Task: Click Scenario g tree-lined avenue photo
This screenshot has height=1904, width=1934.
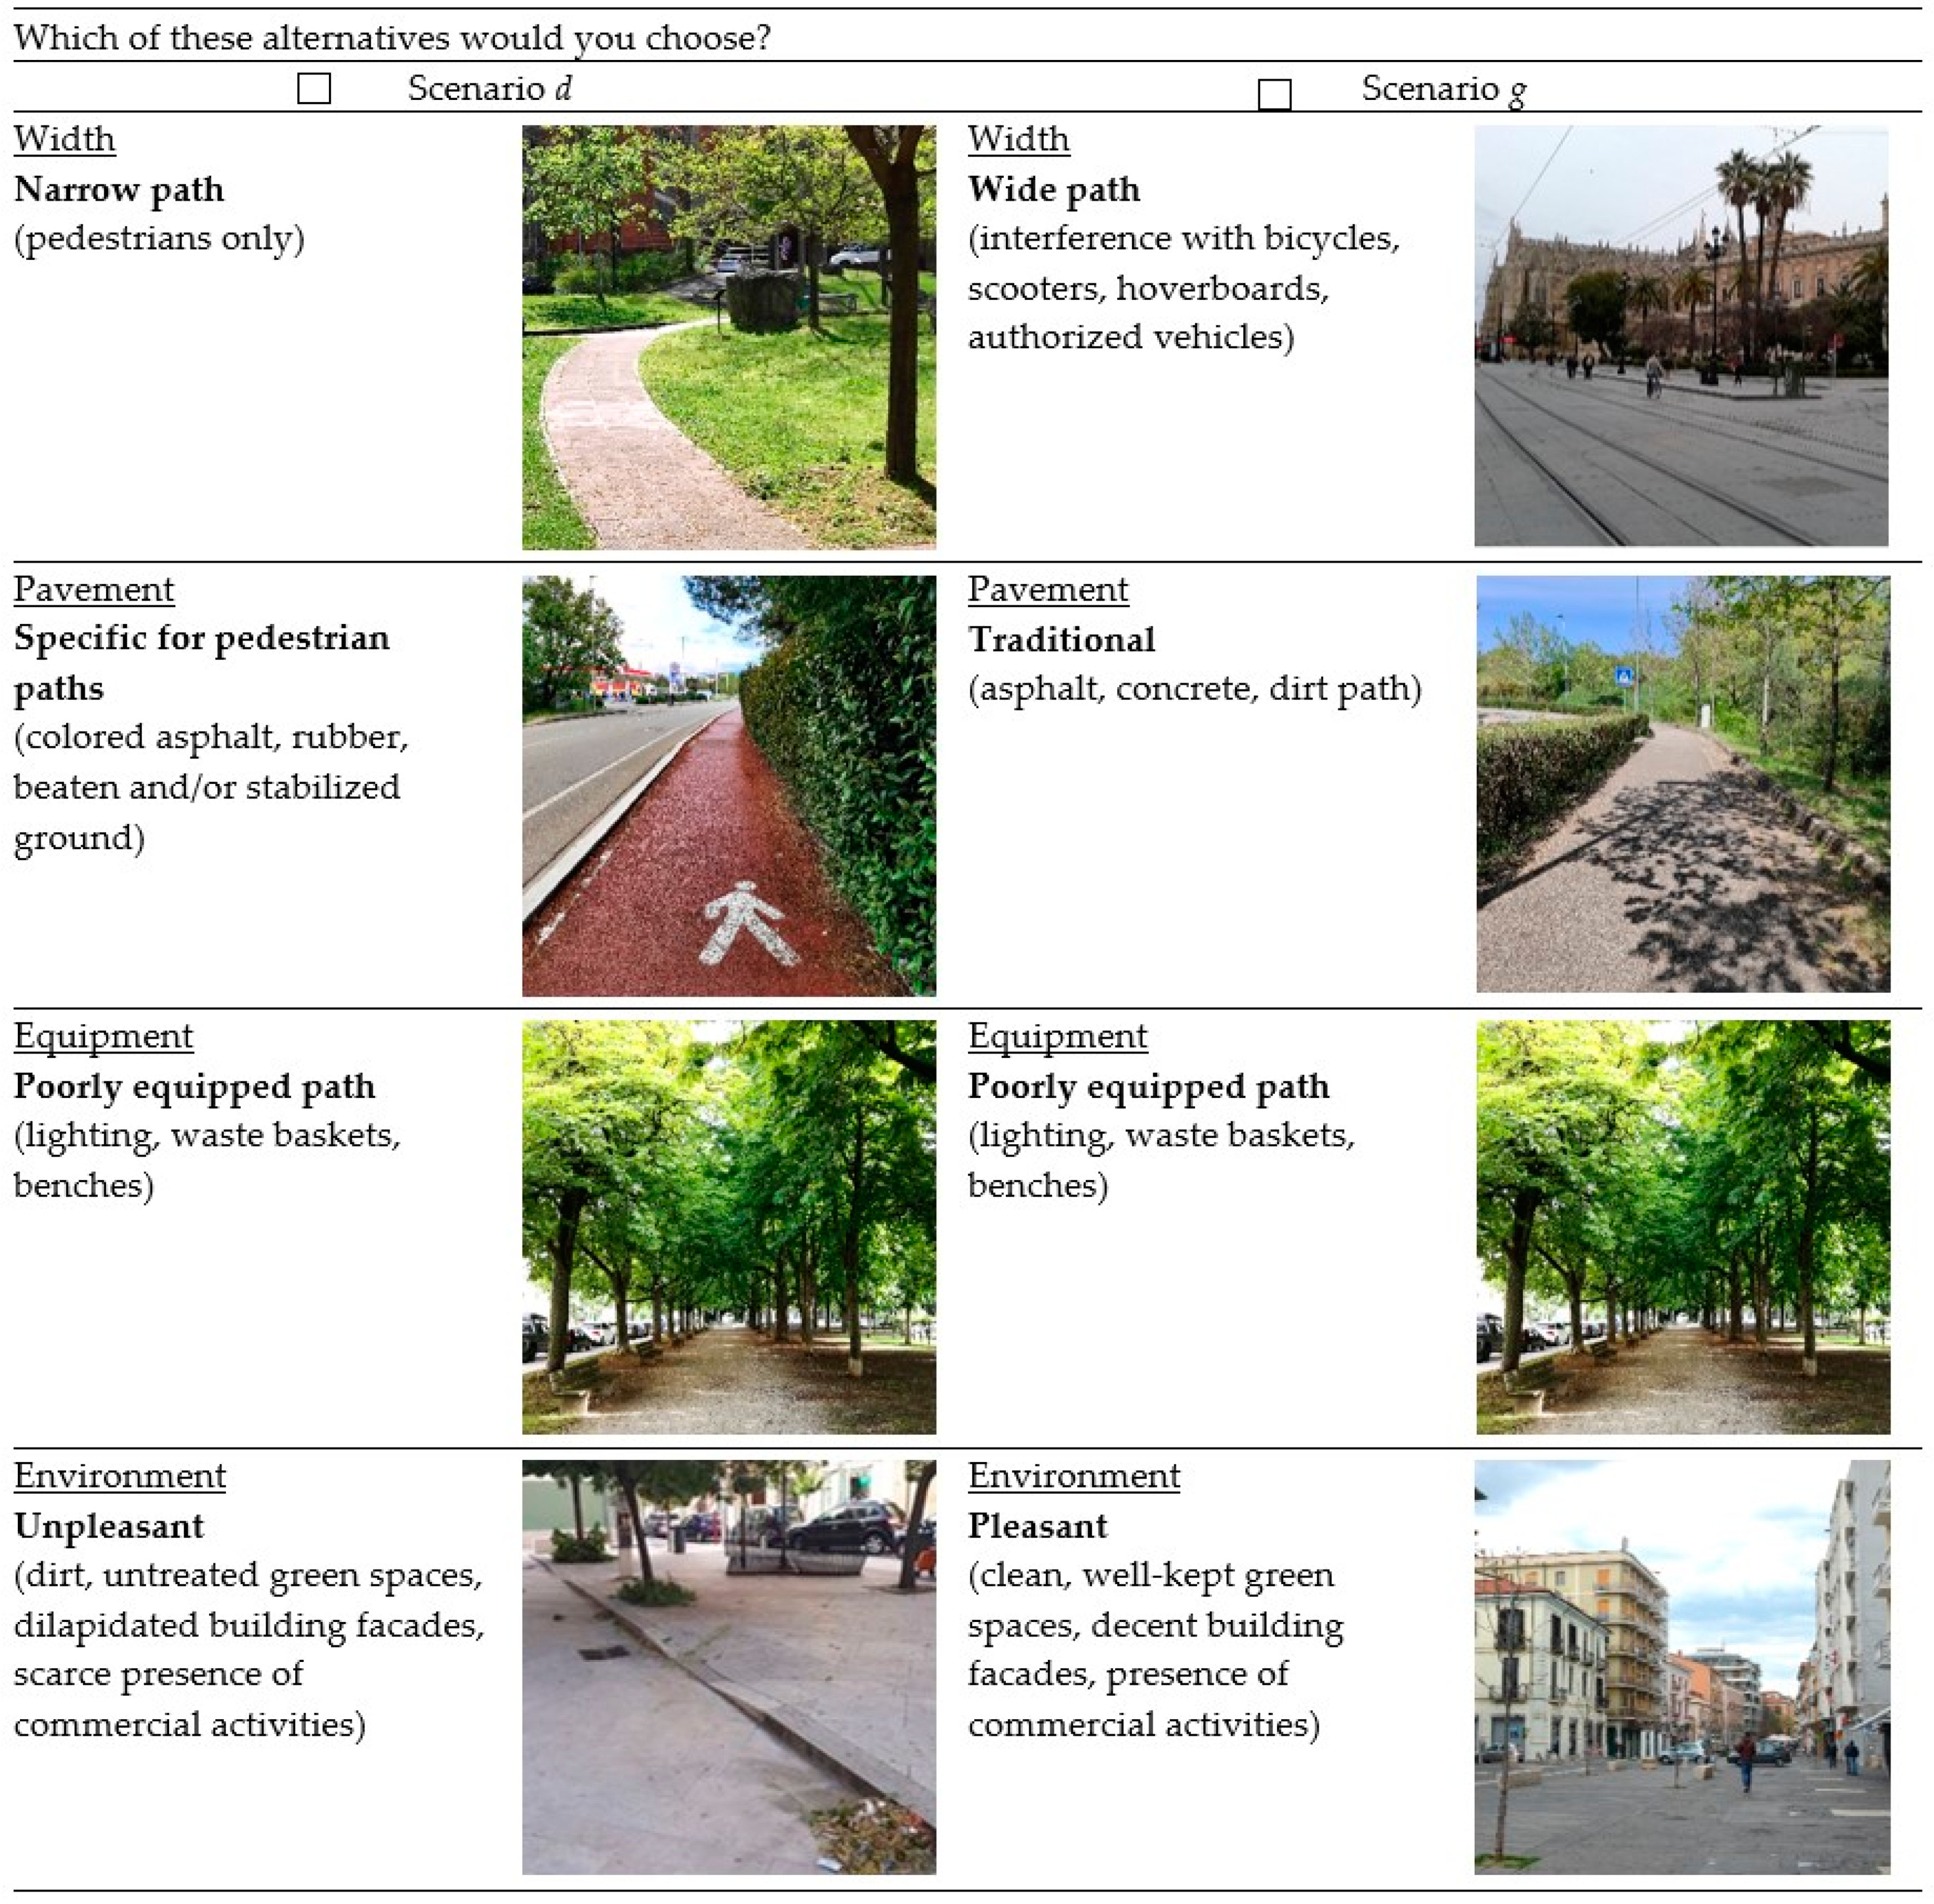Action: click(x=1682, y=1227)
